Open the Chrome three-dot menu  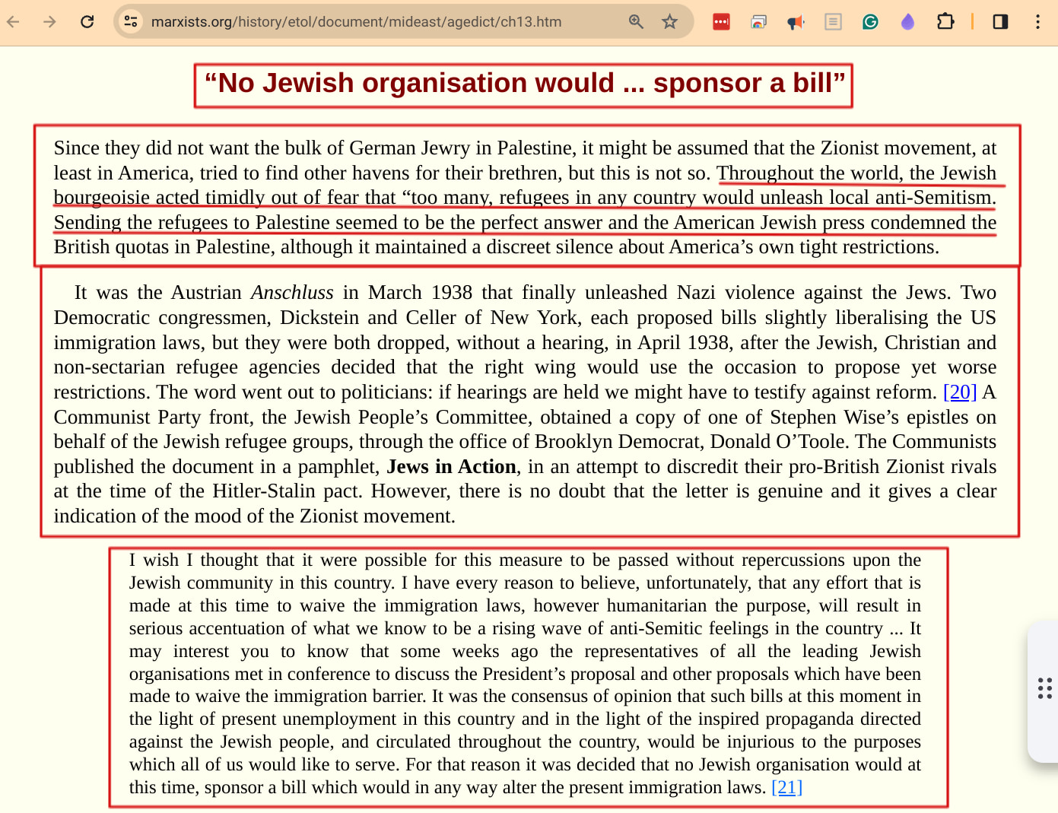[1037, 21]
